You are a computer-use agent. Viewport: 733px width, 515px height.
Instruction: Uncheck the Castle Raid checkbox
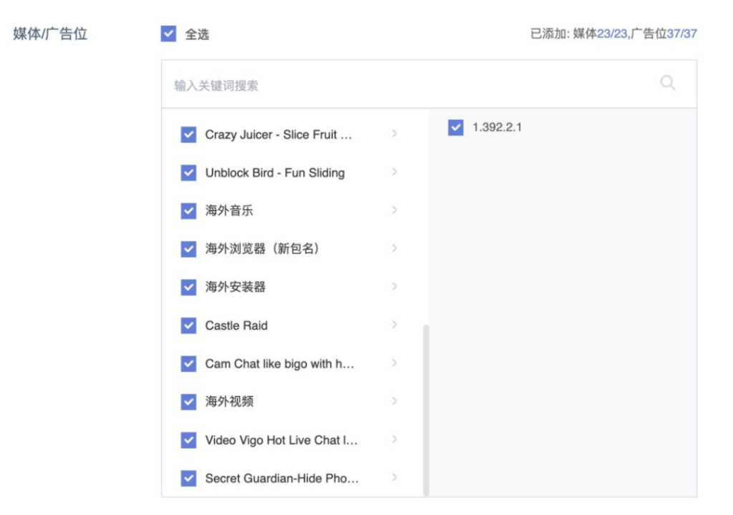coord(188,325)
